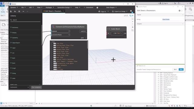Open the Extensions menu

click(89, 8)
